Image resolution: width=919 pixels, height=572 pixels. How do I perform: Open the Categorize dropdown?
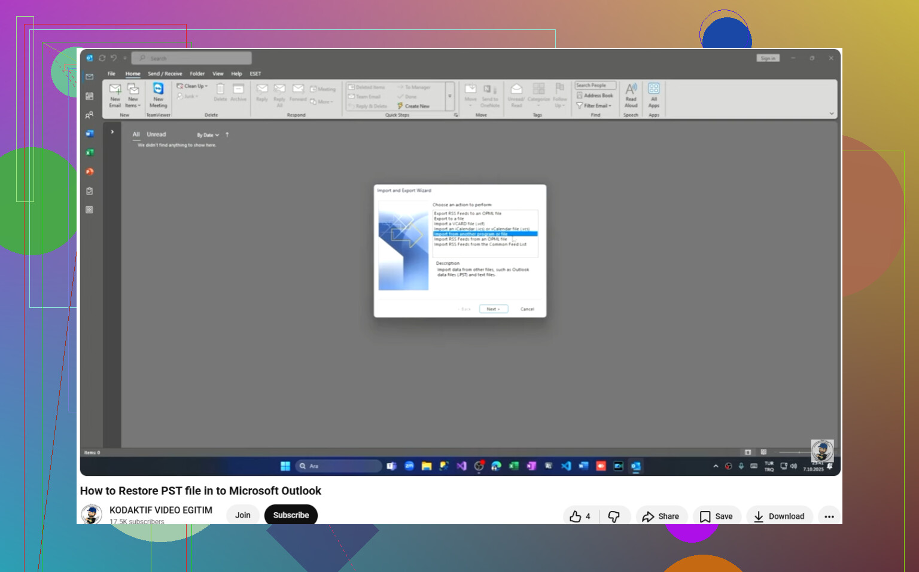(x=538, y=95)
